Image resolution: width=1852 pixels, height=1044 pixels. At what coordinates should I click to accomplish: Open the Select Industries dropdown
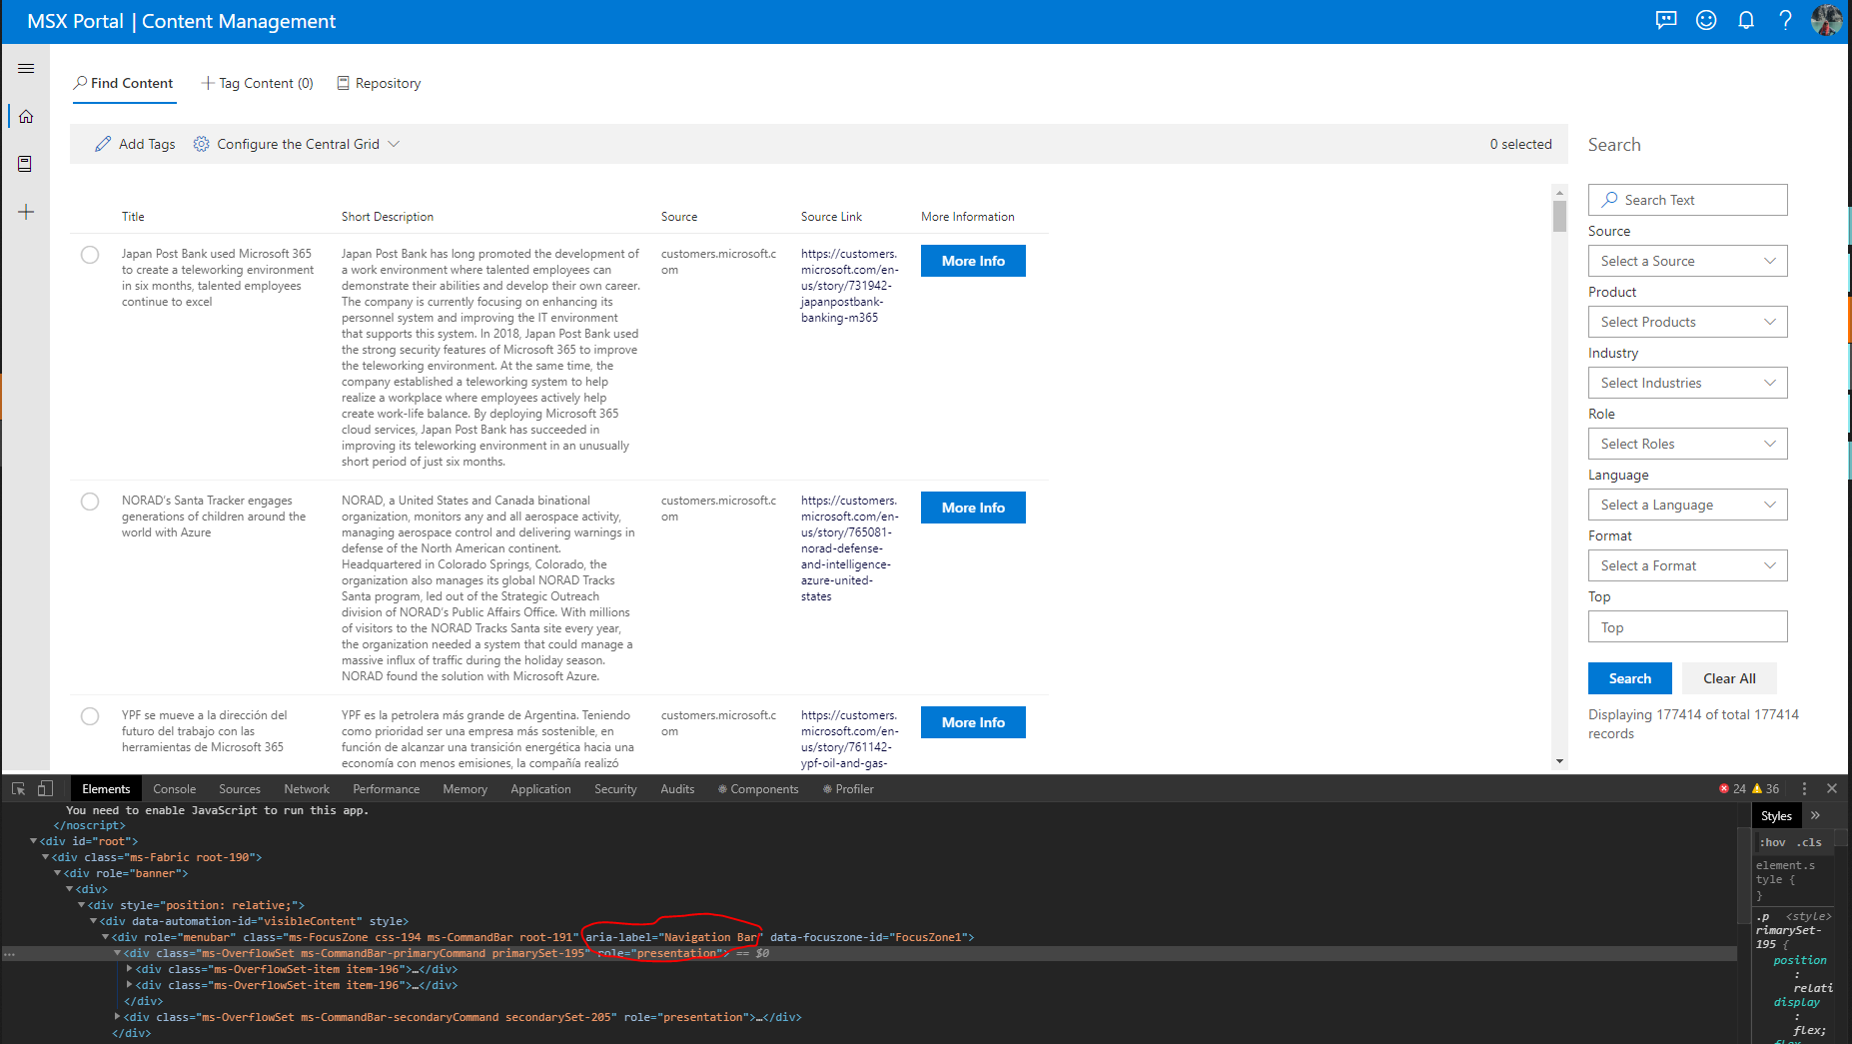pyautogui.click(x=1687, y=383)
